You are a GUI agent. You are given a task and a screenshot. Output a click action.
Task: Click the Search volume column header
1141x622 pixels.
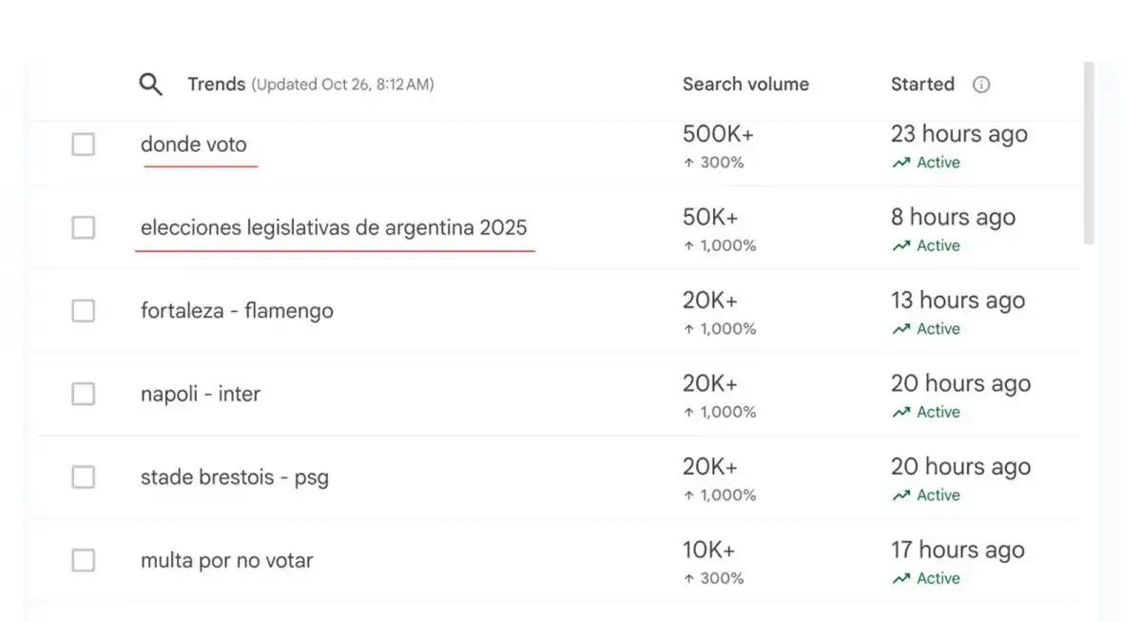point(745,85)
